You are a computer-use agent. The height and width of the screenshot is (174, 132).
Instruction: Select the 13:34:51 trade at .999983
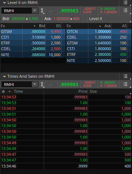click(66, 108)
